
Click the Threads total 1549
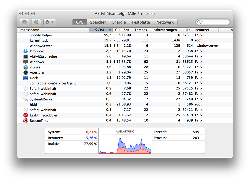pos(195,132)
